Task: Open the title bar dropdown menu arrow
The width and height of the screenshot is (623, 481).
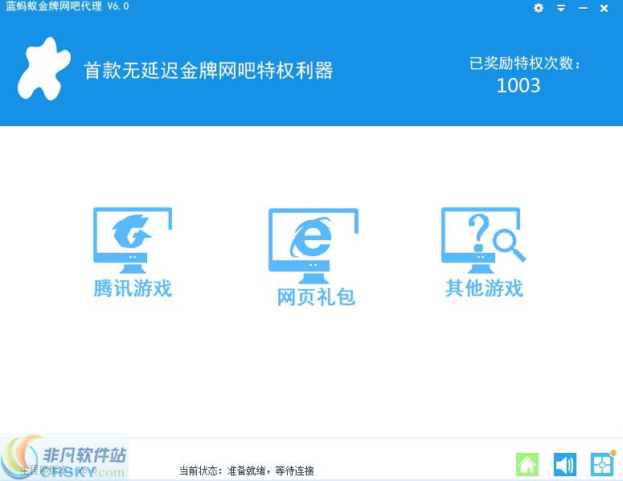Action: pyautogui.click(x=561, y=8)
